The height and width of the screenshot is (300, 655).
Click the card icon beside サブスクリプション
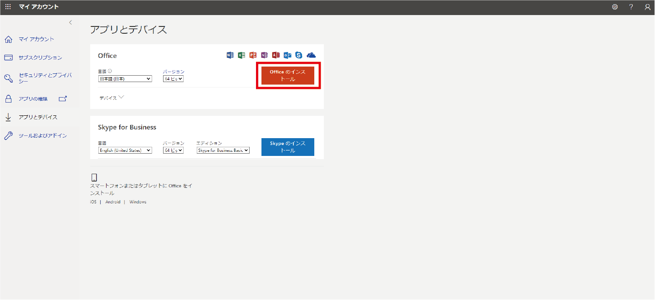click(x=8, y=57)
